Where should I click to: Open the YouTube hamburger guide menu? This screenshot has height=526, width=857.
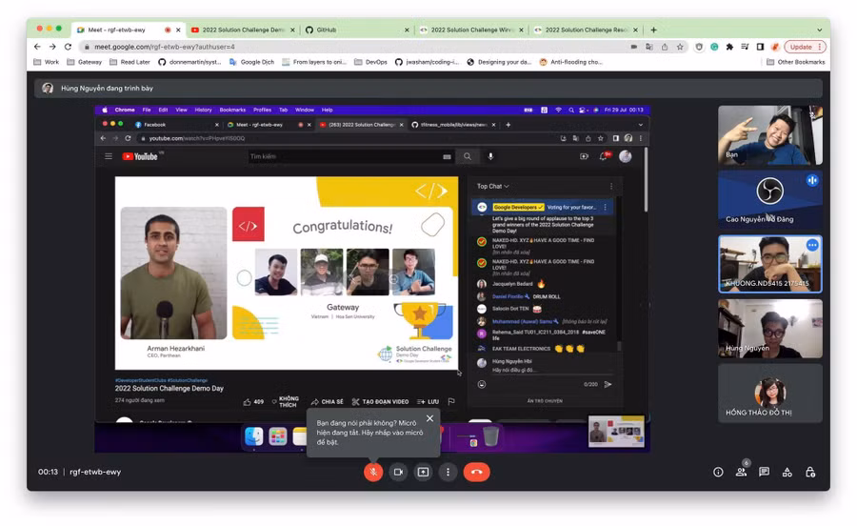point(109,156)
